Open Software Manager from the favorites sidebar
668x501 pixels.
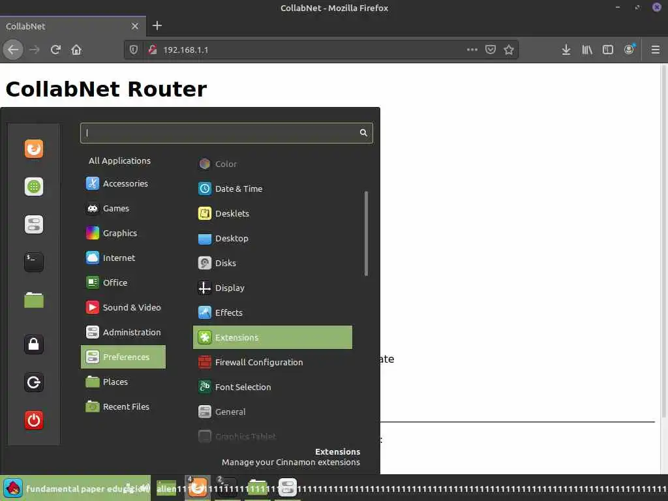coord(34,187)
